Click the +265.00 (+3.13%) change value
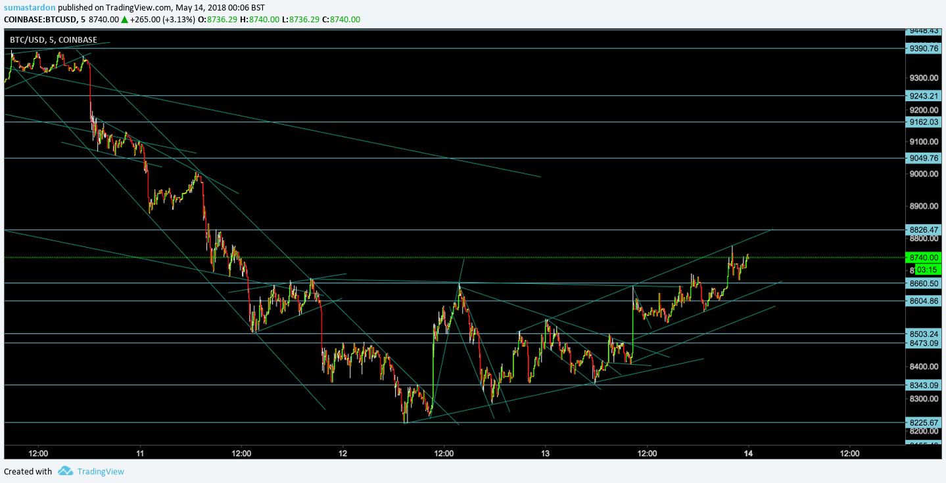 click(x=162, y=19)
